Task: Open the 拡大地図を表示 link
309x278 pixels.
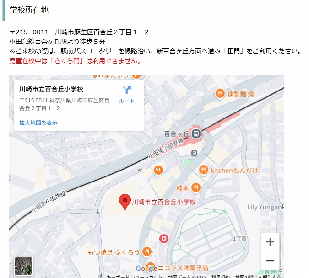Action: pos(38,123)
